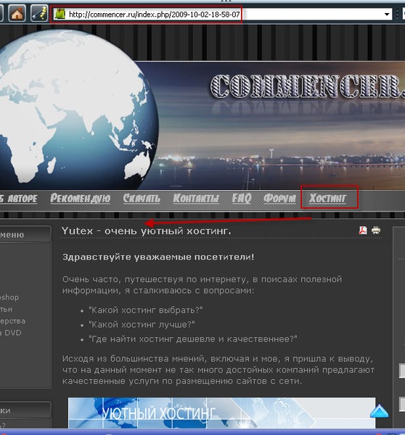This screenshot has width=405, height=435.
Task: Click the printer icon beside article title
Action: 376,230
